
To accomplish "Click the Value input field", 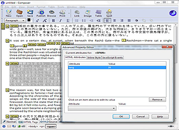I will [142, 108].
